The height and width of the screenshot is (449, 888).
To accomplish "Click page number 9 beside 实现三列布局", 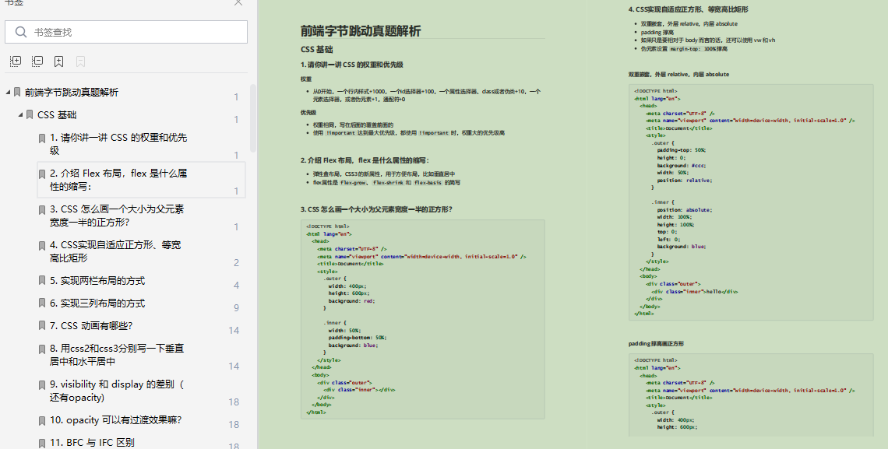I will click(x=236, y=307).
